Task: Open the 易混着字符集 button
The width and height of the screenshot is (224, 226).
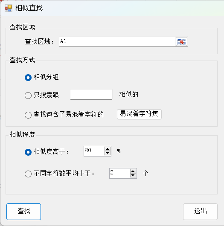Action: coord(139,114)
